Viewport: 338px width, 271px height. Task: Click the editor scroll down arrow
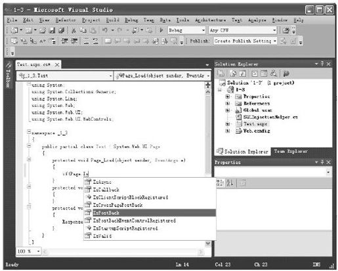[208, 243]
